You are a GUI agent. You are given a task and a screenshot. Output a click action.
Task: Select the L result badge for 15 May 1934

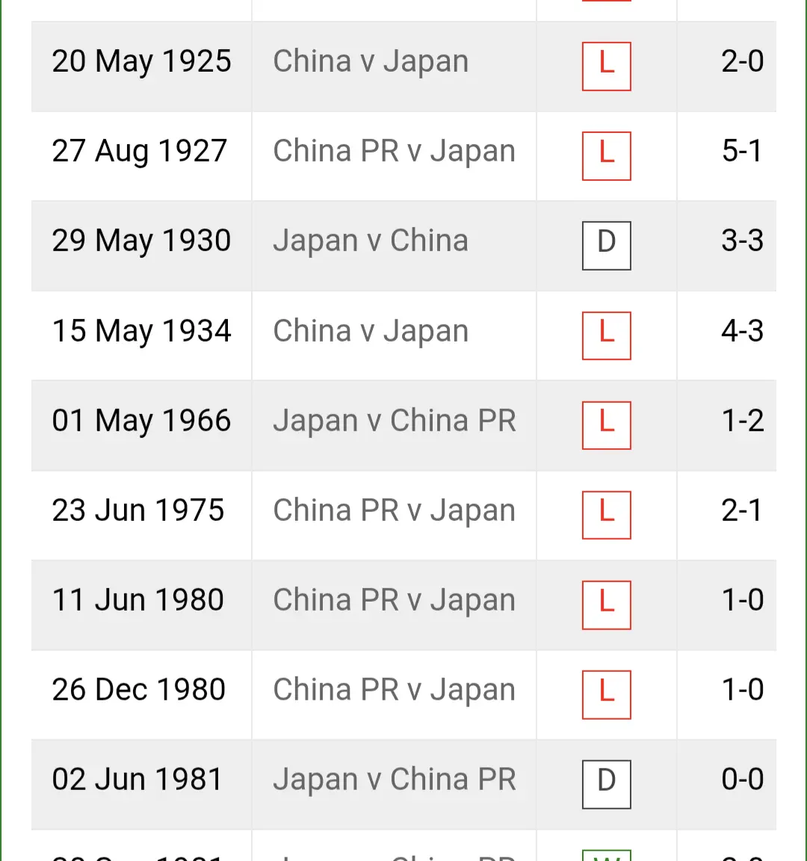(606, 336)
